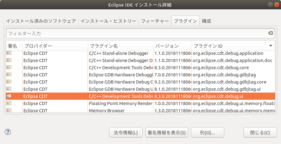Screen dimensions: 281x144
Task: Click signature icon for org.eclipse.cdt.debug.gdbjtag.ui row
Action: pyautogui.click(x=9, y=89)
